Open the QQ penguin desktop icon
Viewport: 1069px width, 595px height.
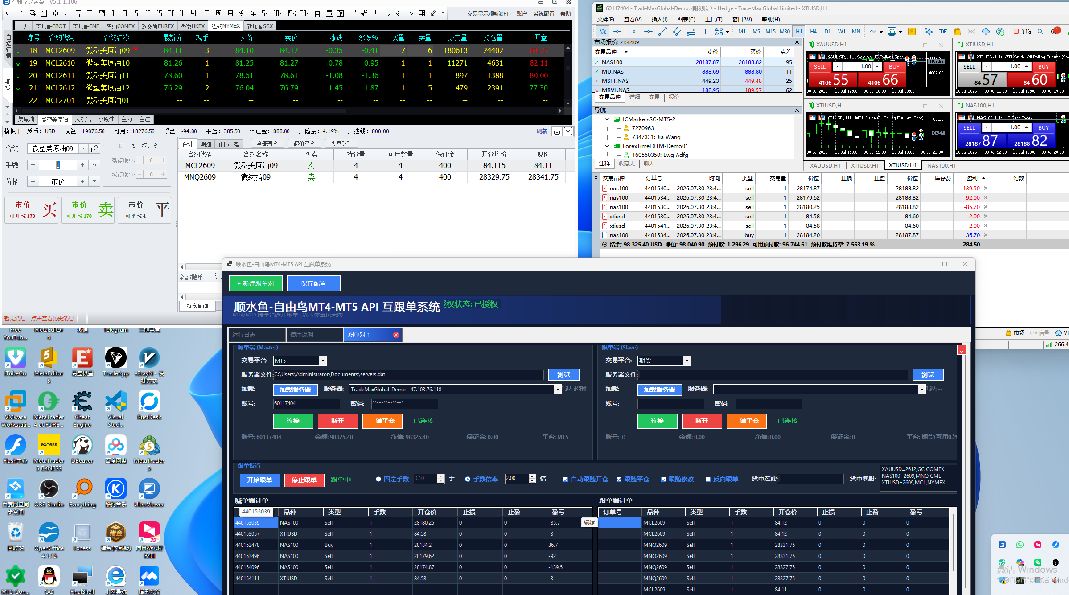point(49,579)
